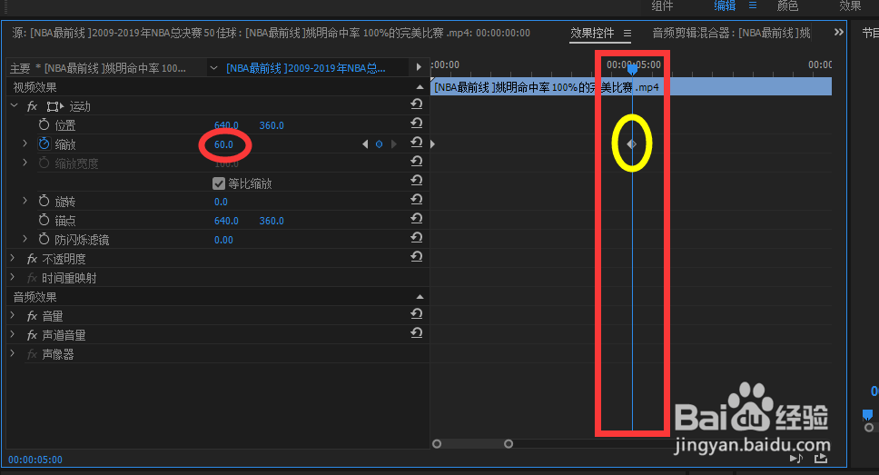Expand the 旋转 property row
The height and width of the screenshot is (475, 879).
[25, 200]
